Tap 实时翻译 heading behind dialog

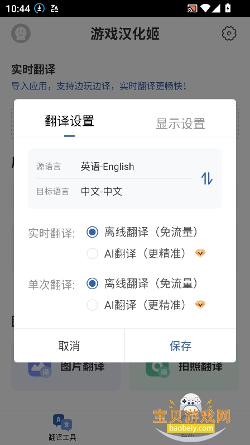tap(33, 69)
